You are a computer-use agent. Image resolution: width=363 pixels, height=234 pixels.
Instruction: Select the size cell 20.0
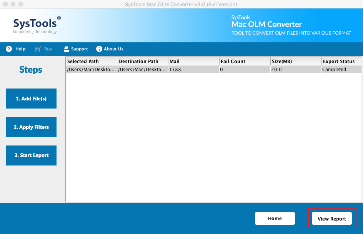[x=296, y=70]
